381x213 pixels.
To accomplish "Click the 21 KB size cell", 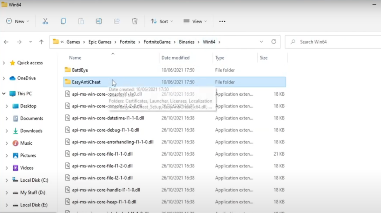I will (x=279, y=154).
